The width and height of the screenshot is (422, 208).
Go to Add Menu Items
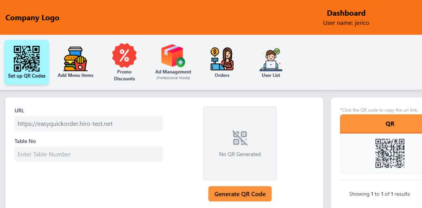[x=75, y=62]
